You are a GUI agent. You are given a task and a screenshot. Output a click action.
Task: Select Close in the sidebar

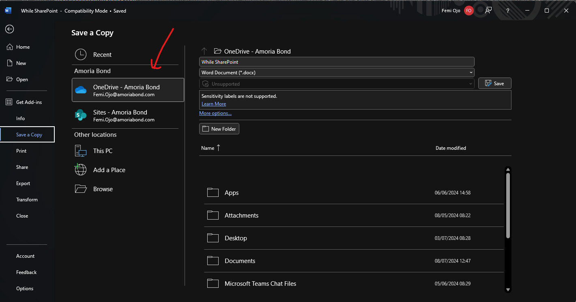[x=22, y=216]
